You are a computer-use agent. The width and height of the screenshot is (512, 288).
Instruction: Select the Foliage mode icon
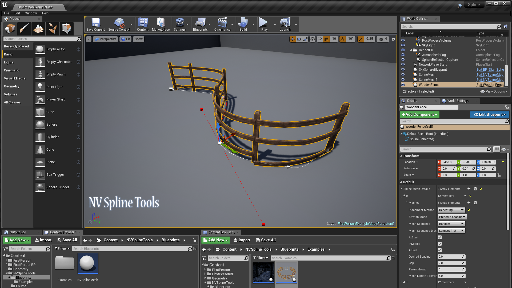[x=53, y=29]
